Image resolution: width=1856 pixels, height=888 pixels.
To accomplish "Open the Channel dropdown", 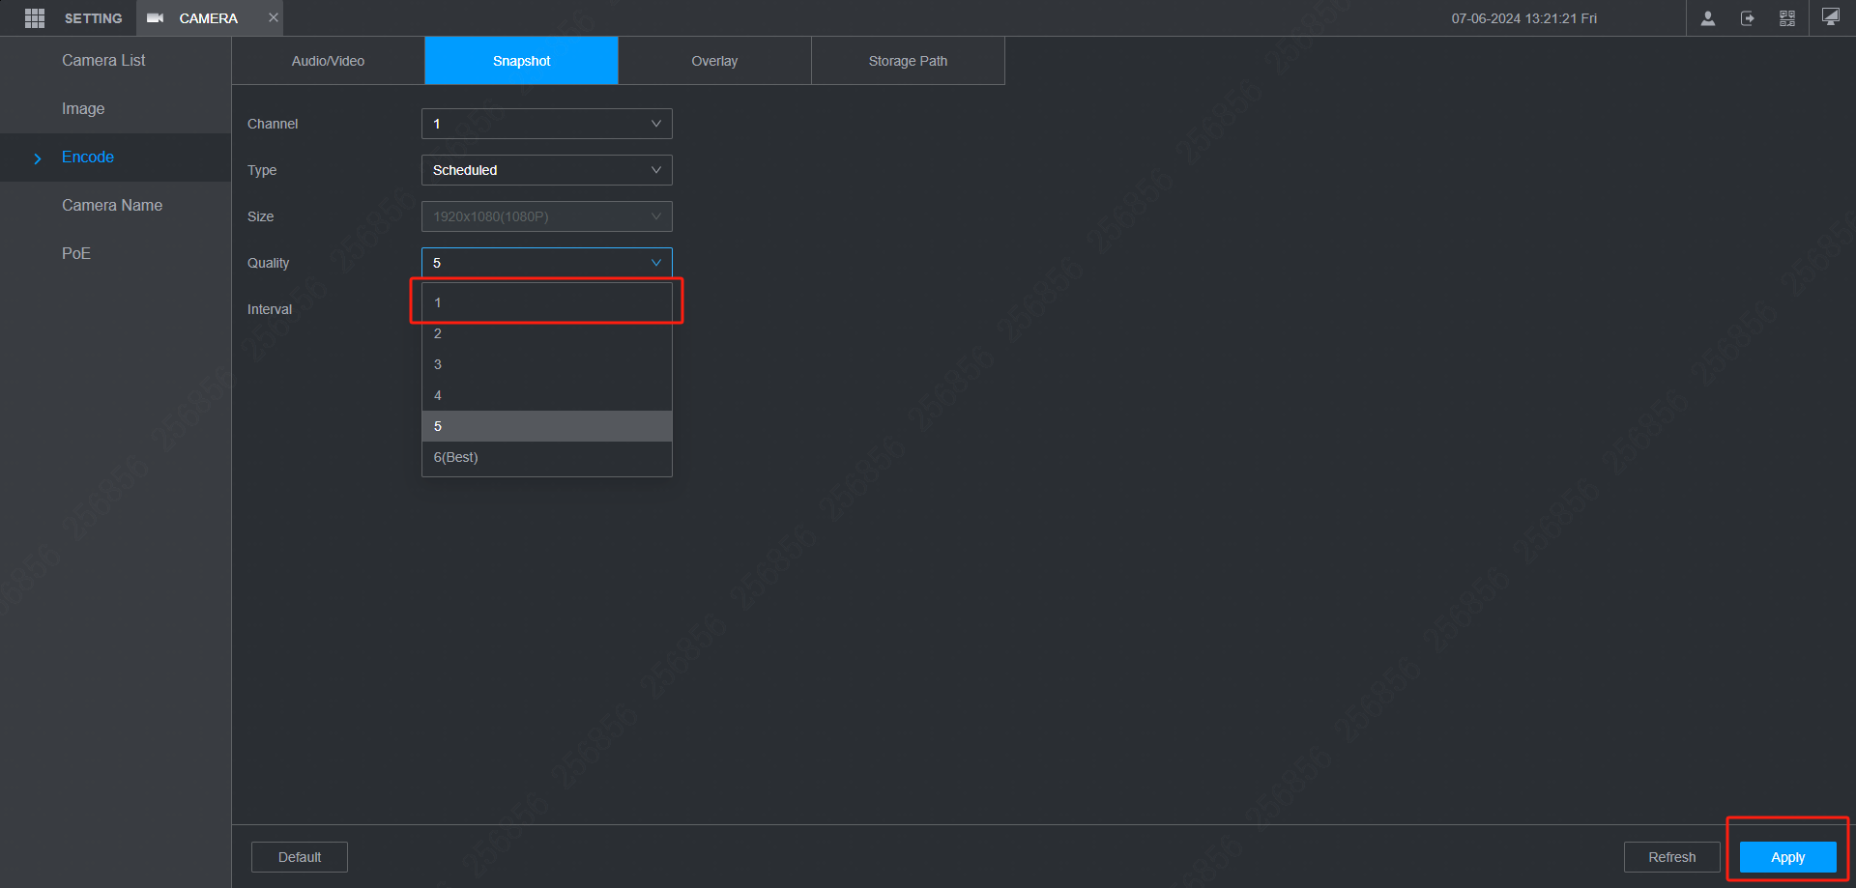I will tap(546, 124).
